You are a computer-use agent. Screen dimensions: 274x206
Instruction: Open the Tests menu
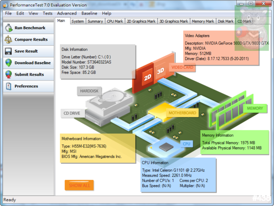coord(47,13)
